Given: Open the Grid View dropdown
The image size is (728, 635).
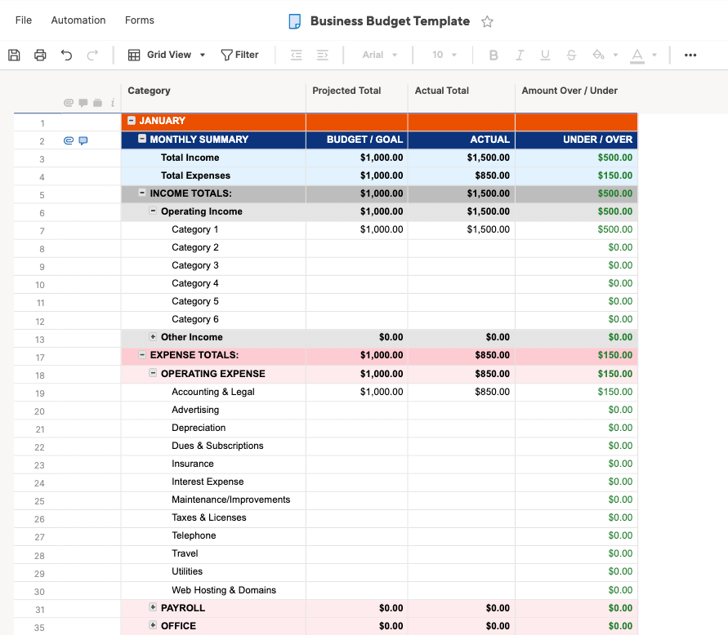Looking at the screenshot, I should coord(167,55).
